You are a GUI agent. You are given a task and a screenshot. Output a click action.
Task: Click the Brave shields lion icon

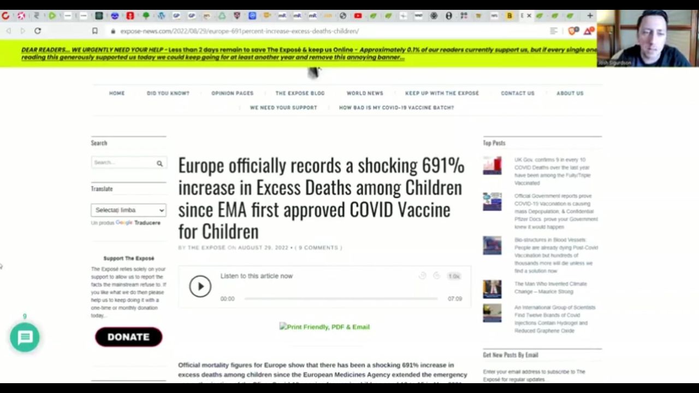click(573, 31)
